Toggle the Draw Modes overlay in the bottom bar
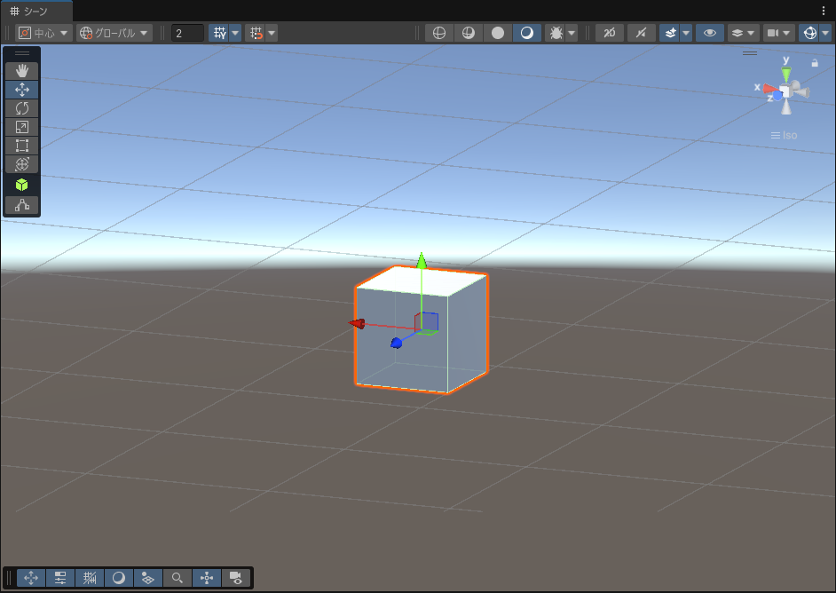 click(119, 578)
